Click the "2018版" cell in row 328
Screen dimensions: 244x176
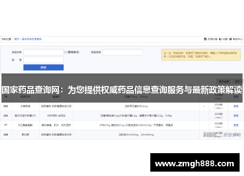tap(219, 106)
